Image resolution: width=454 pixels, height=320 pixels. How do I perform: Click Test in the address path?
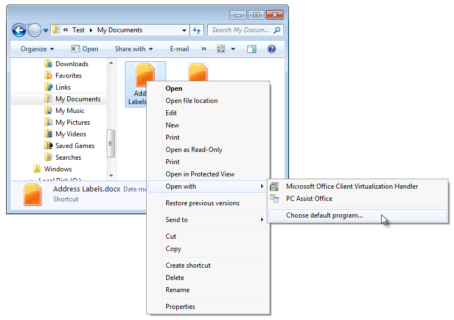tap(78, 30)
